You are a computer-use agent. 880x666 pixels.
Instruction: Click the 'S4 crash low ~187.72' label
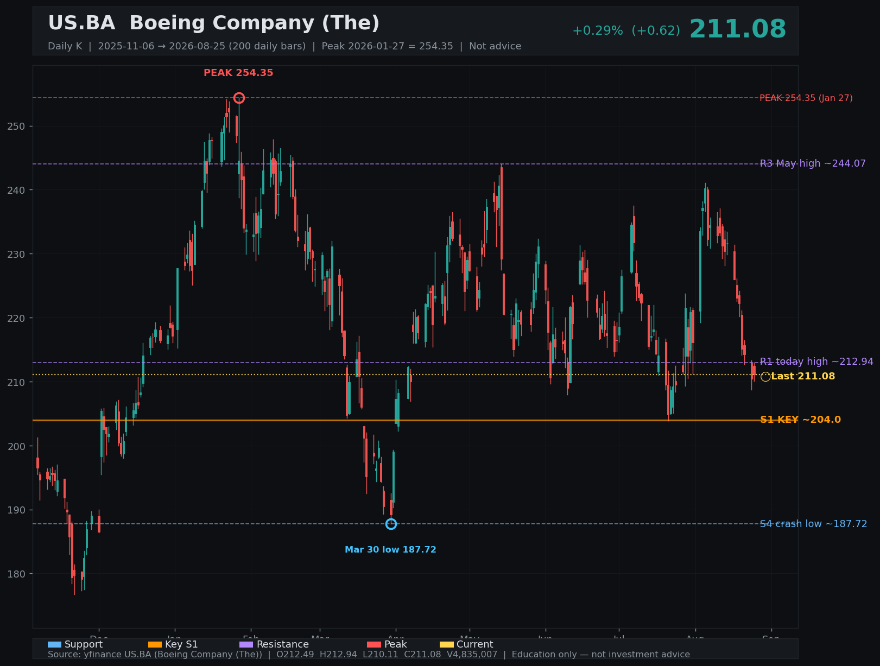coord(813,524)
